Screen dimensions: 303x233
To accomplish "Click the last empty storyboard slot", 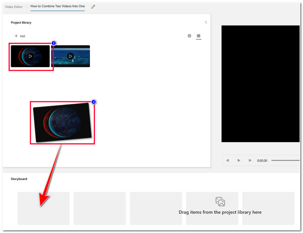I will [268, 208].
